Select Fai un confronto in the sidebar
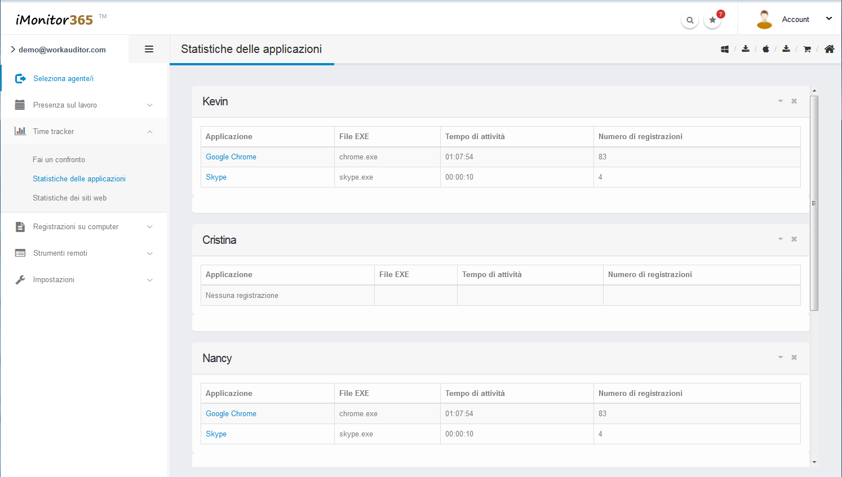The width and height of the screenshot is (842, 477). pos(59,159)
